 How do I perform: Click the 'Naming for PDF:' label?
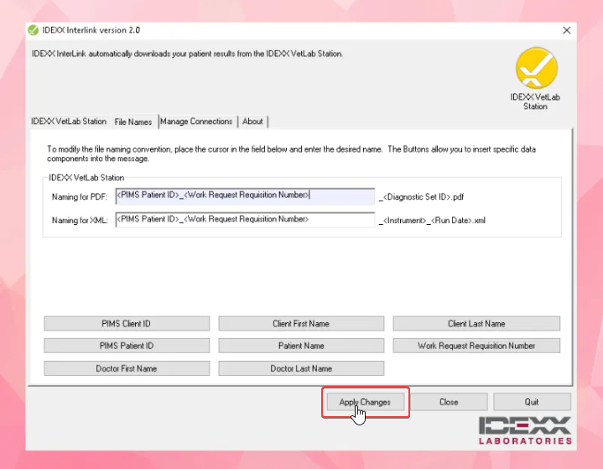click(80, 197)
